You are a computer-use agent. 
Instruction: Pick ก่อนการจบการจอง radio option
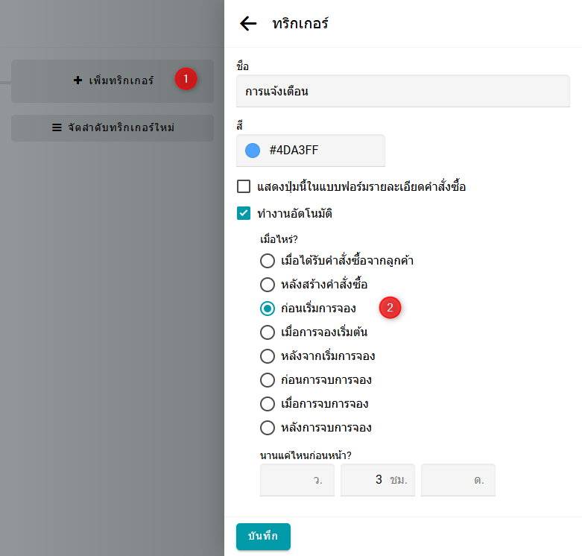[x=268, y=380]
